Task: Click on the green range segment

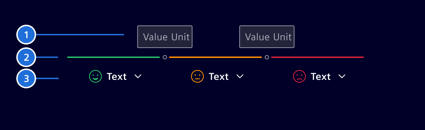Action: [113, 57]
